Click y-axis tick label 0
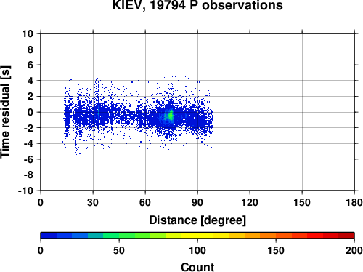The image size is (363, 272). [30, 112]
